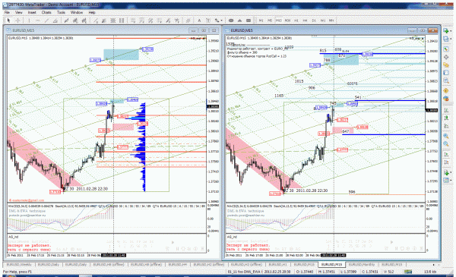Open the new order icon in sidebar
Screen dimensions: 456x277
click(x=446, y=91)
